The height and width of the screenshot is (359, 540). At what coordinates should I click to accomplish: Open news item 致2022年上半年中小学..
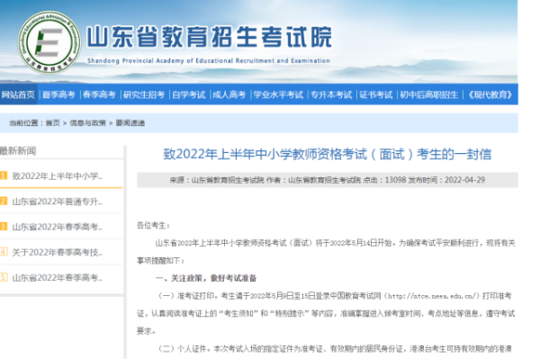(x=58, y=175)
